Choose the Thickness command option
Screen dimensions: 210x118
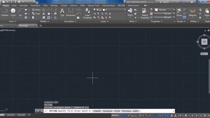(126, 111)
